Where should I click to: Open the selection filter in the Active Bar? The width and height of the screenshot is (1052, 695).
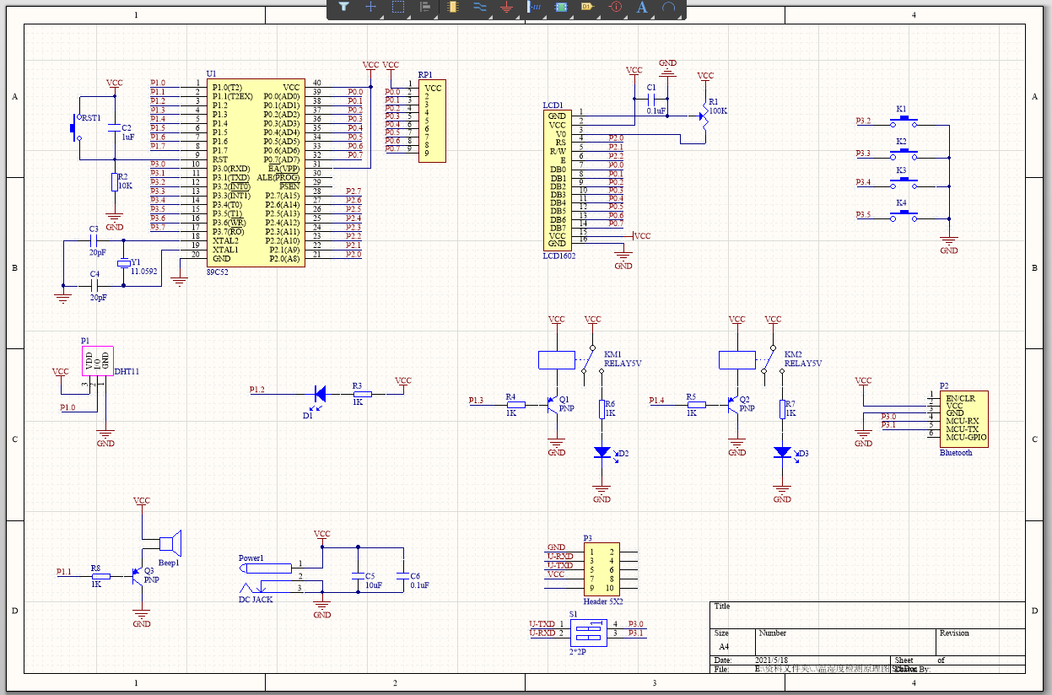(x=343, y=7)
